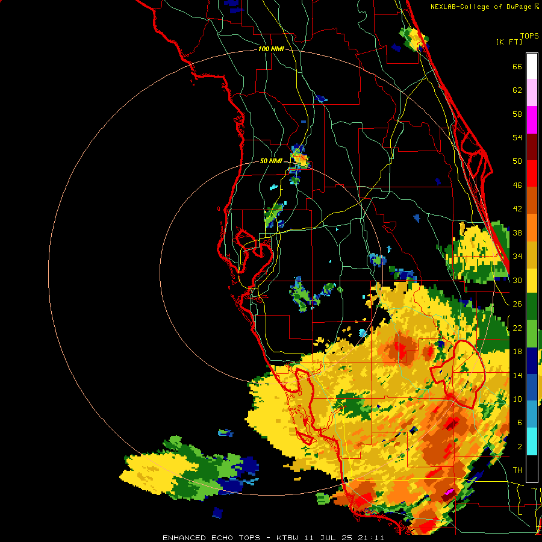This screenshot has width=542, height=542.
Task: Click legend value 30
Action: click(x=517, y=280)
